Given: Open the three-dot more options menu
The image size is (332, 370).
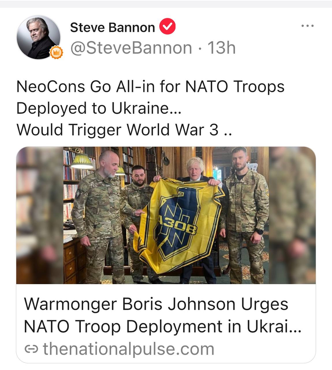Looking at the screenshot, I should 307,26.
